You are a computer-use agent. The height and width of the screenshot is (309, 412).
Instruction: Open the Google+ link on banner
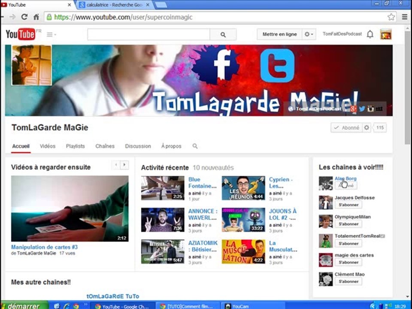coord(353,109)
